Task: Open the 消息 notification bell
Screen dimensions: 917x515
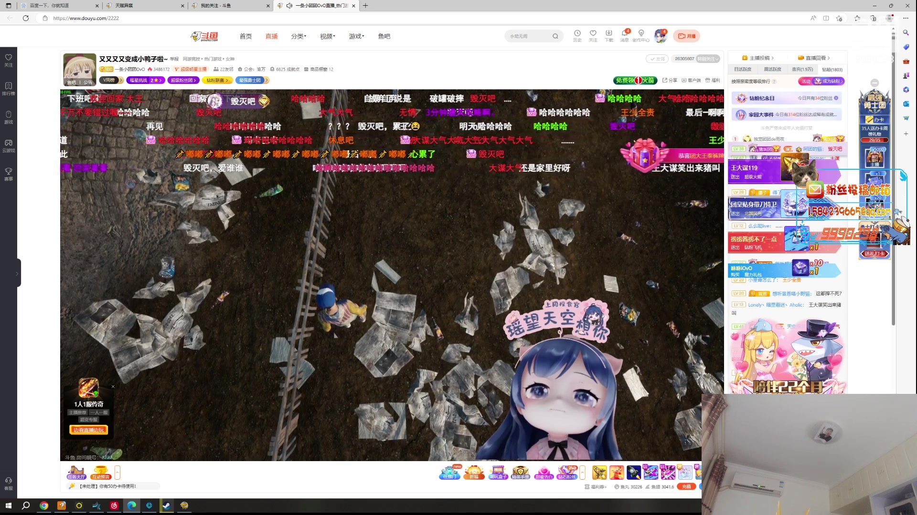Action: 624,36
